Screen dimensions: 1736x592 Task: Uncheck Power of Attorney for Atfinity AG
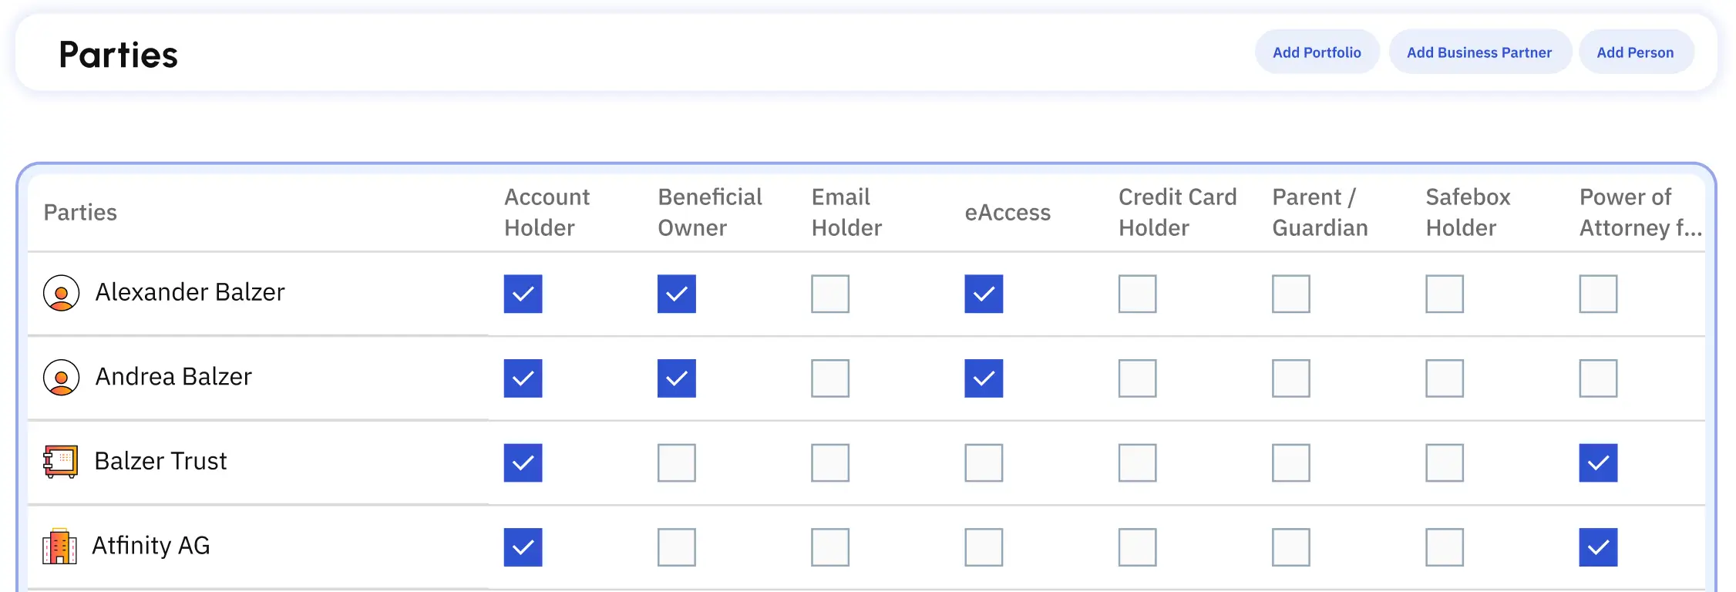click(x=1596, y=547)
